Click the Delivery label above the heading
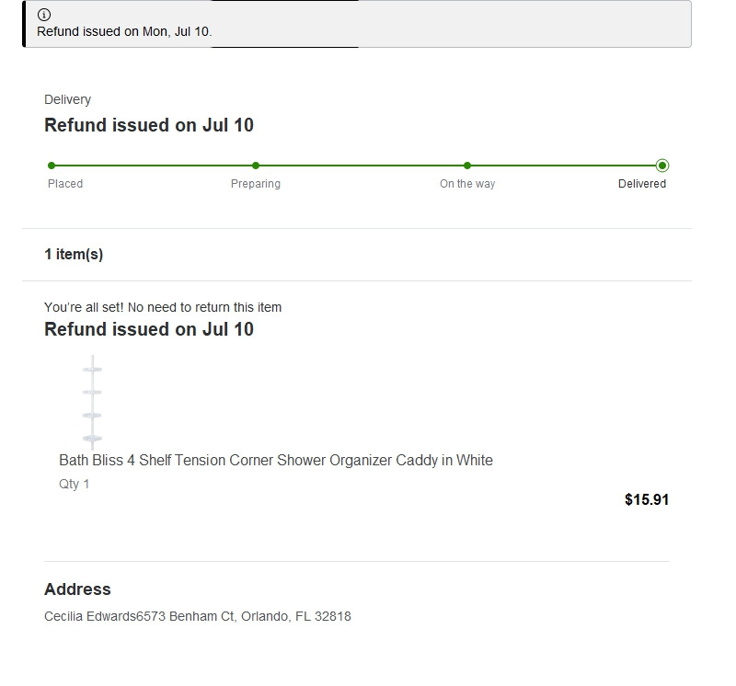Viewport: 736px width, 686px height. [68, 99]
